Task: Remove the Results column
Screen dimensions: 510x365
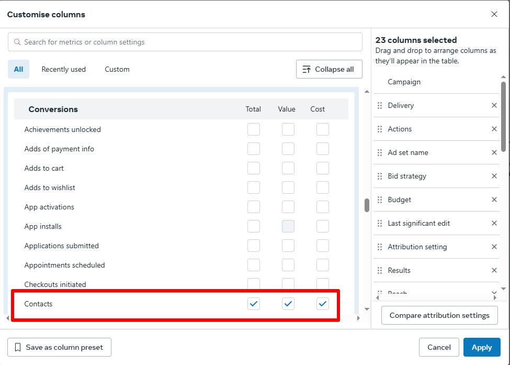Action: point(494,270)
